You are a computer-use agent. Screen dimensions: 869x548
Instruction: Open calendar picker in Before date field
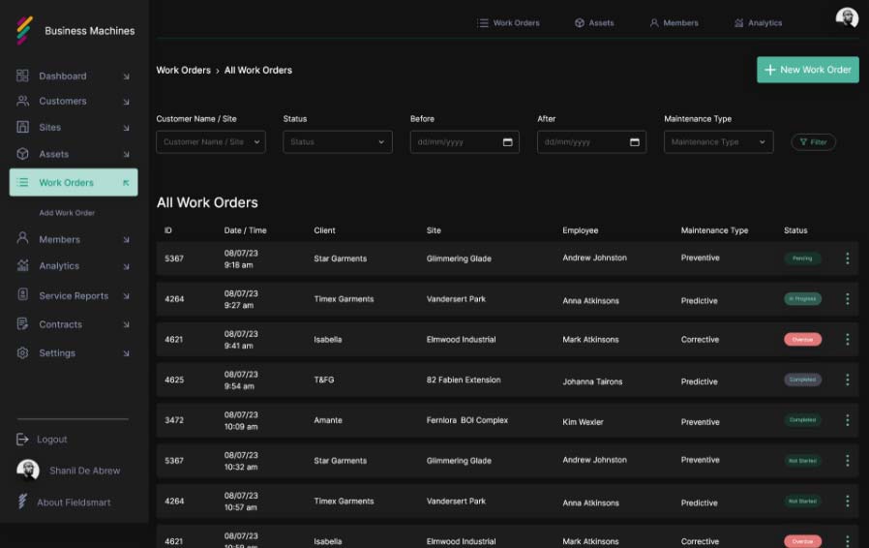coord(507,142)
